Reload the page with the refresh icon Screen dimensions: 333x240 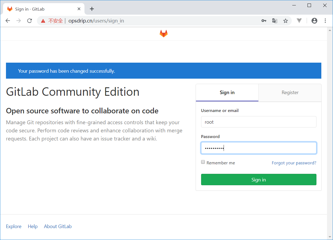point(30,21)
